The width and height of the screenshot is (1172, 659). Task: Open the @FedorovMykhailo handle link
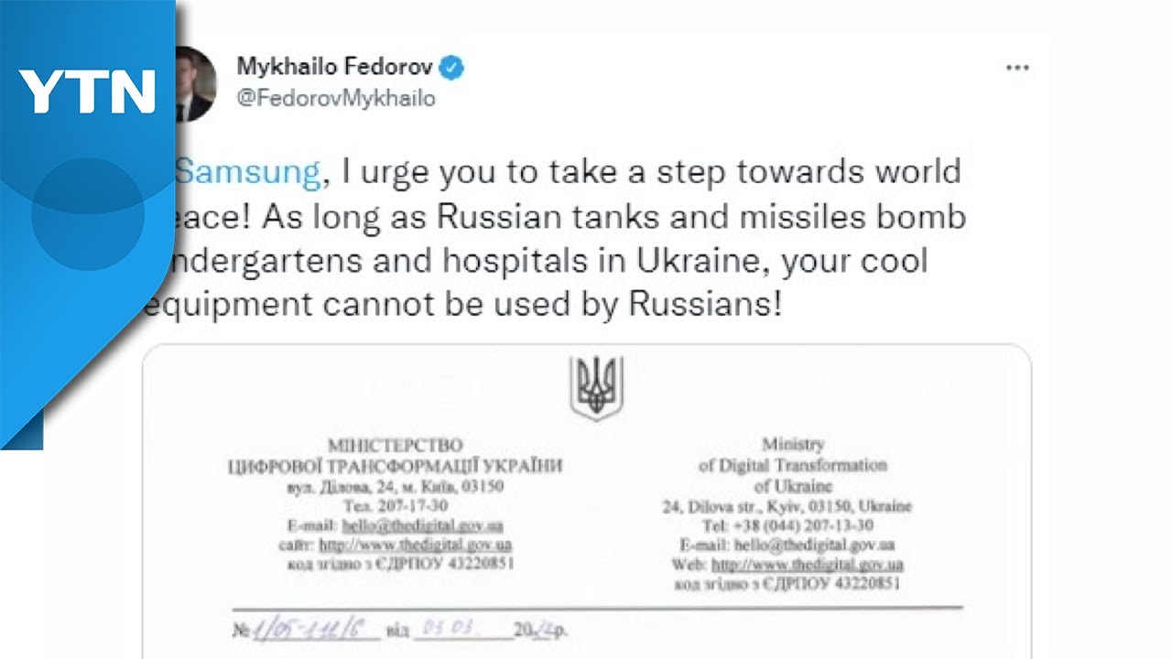coord(336,98)
